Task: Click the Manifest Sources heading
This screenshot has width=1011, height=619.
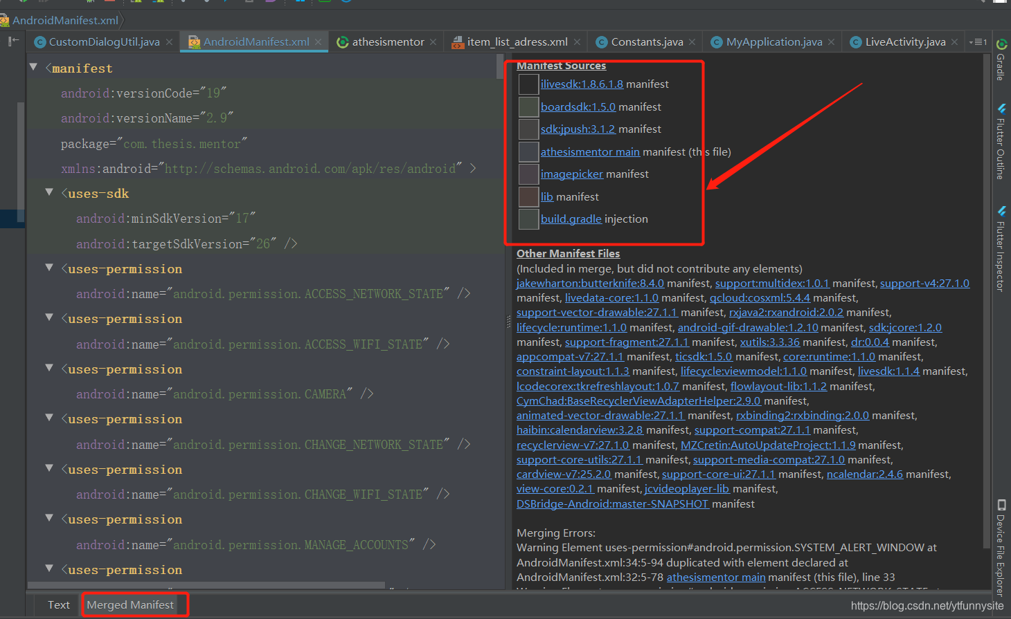Action: click(561, 66)
